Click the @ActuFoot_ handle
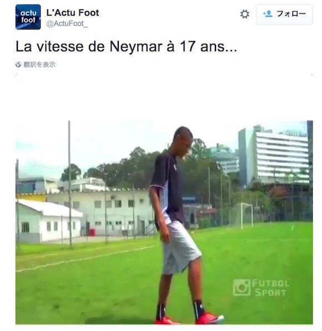The width and height of the screenshot is (322, 331). click(67, 24)
